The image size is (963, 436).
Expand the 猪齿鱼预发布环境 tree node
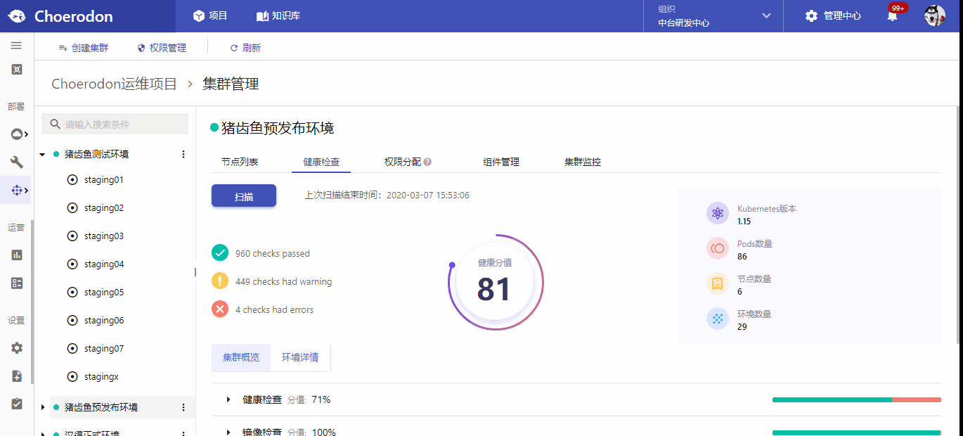click(x=42, y=407)
